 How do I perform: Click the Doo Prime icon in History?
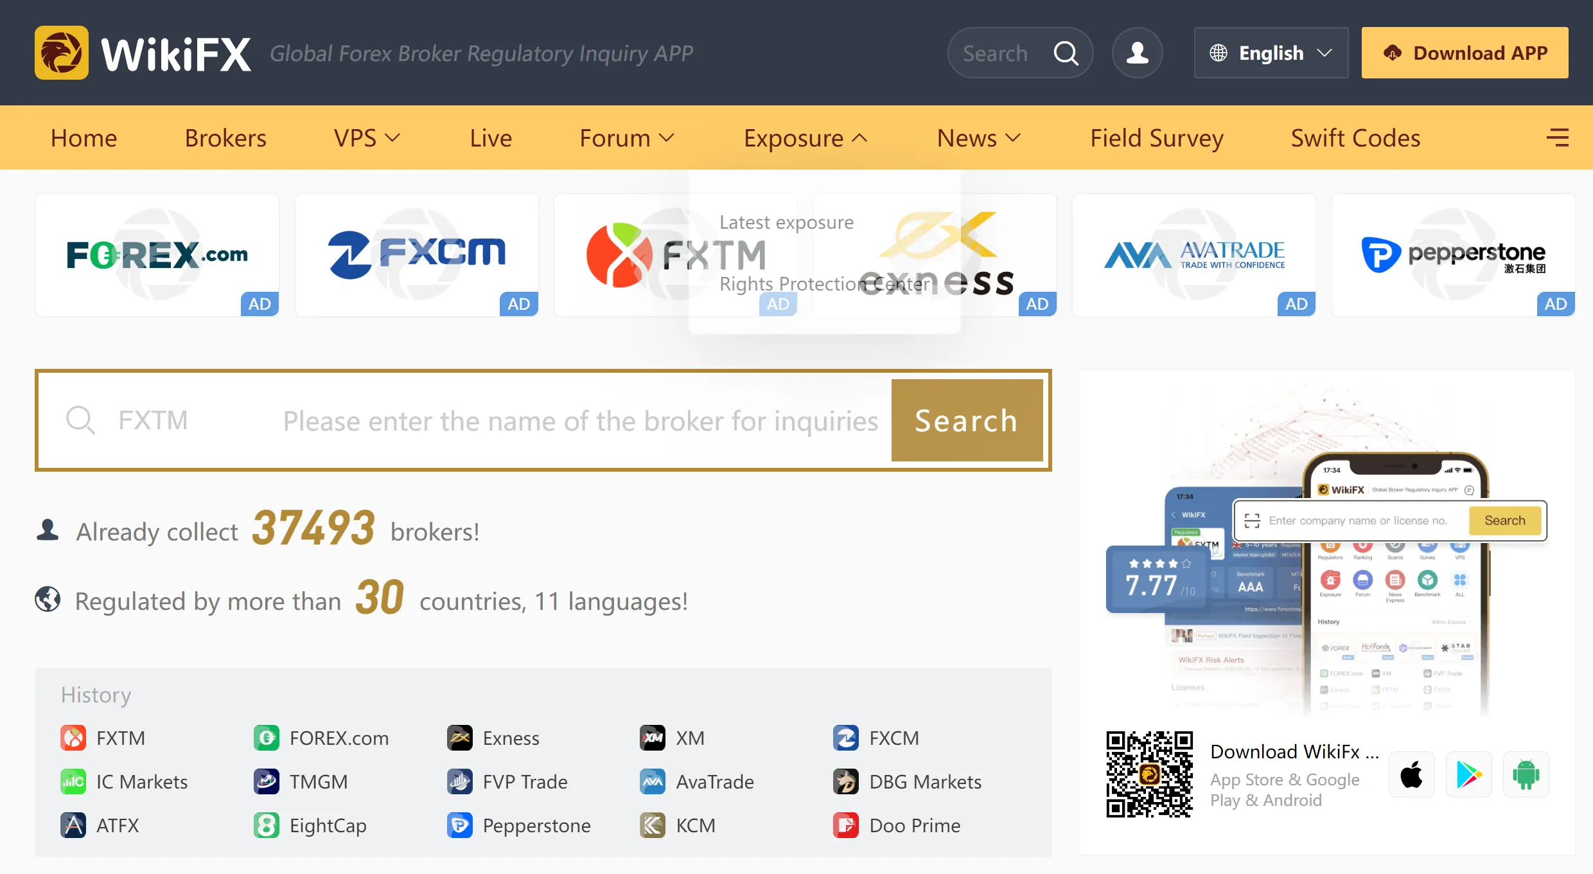click(846, 825)
